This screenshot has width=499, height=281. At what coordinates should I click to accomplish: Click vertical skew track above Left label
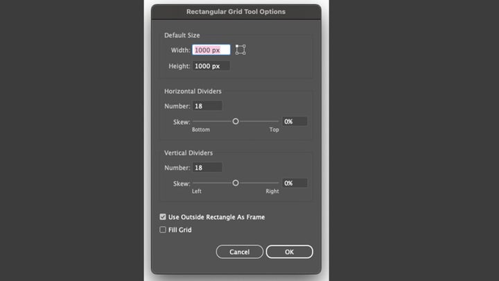196,183
